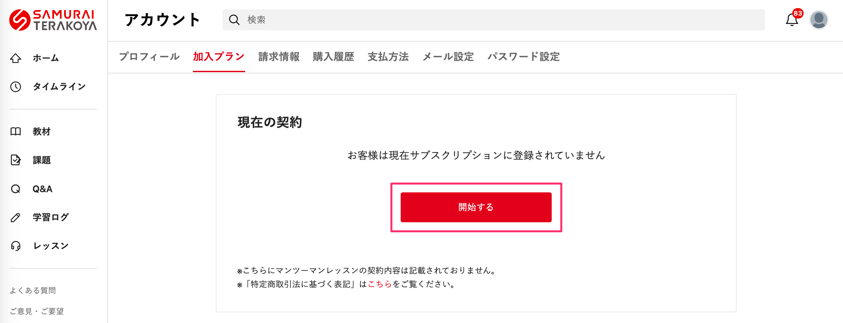Screen dimensions: 843x323
Task: Follow the red こちら link
Action: tap(380, 284)
